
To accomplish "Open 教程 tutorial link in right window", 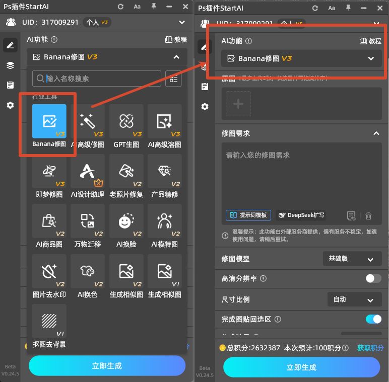I will (371, 41).
